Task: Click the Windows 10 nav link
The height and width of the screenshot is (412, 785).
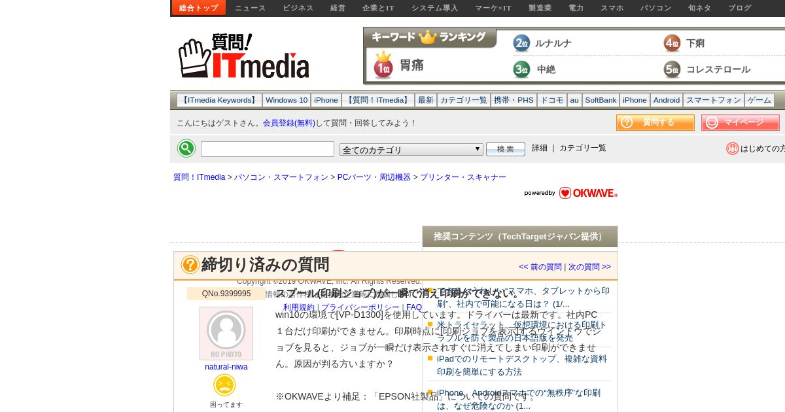Action: (x=287, y=100)
